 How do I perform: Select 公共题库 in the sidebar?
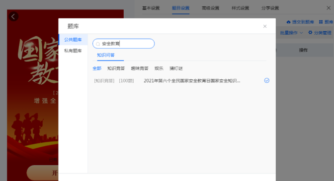(x=73, y=40)
